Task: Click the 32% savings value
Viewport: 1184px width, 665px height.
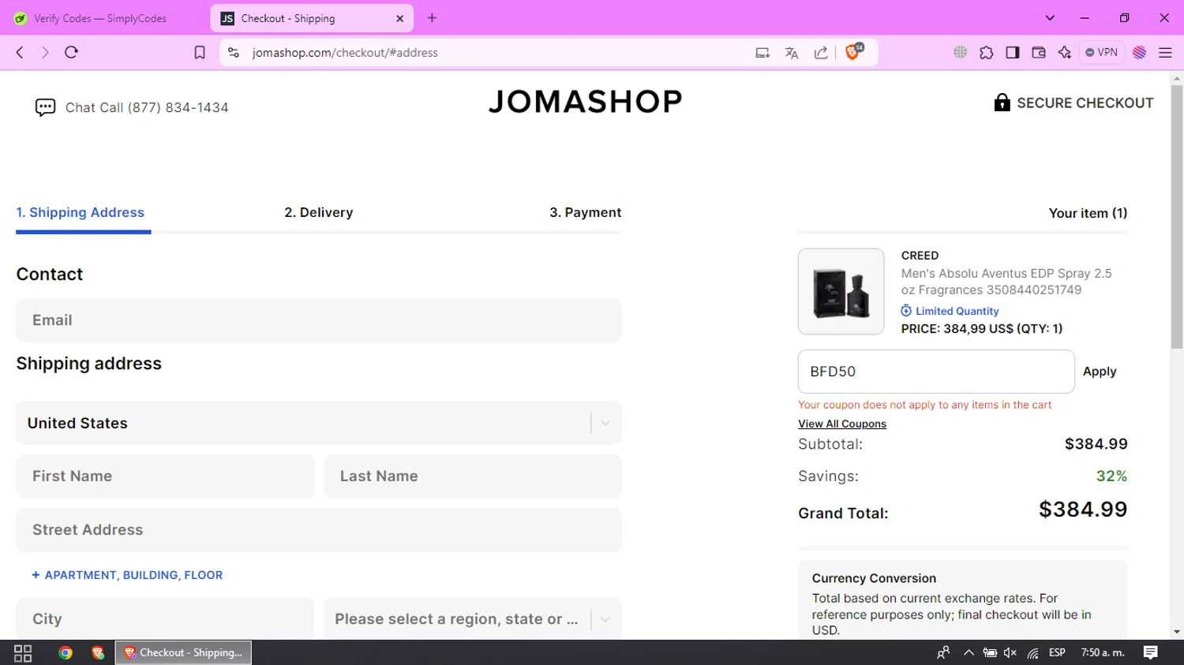Action: (x=1111, y=476)
